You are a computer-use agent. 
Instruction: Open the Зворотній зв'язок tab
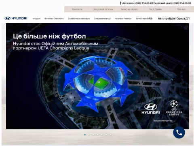pyautogui.click(x=103, y=9)
